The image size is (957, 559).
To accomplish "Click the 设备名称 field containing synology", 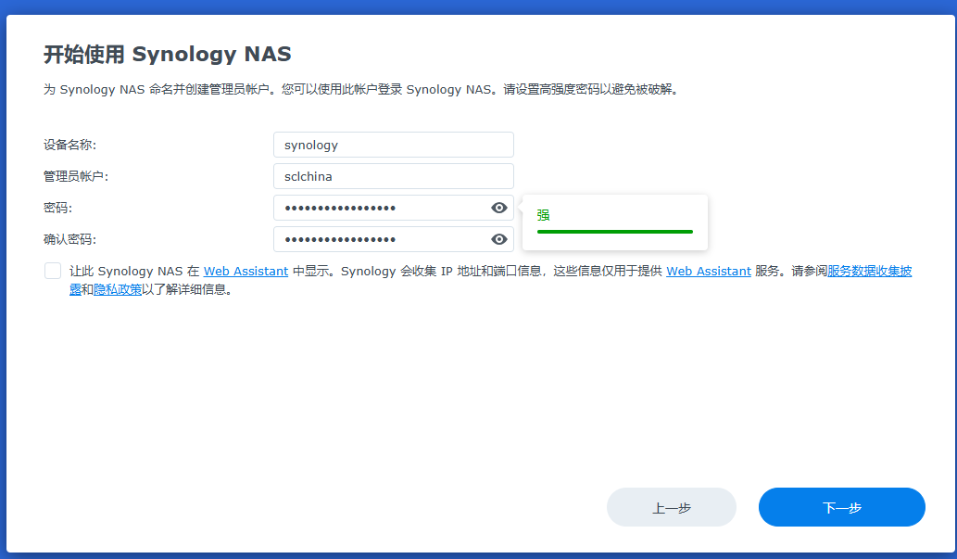I will point(393,145).
